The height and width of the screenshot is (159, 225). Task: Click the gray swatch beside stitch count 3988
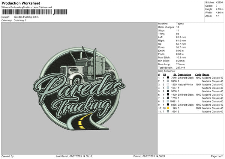pos(168,81)
